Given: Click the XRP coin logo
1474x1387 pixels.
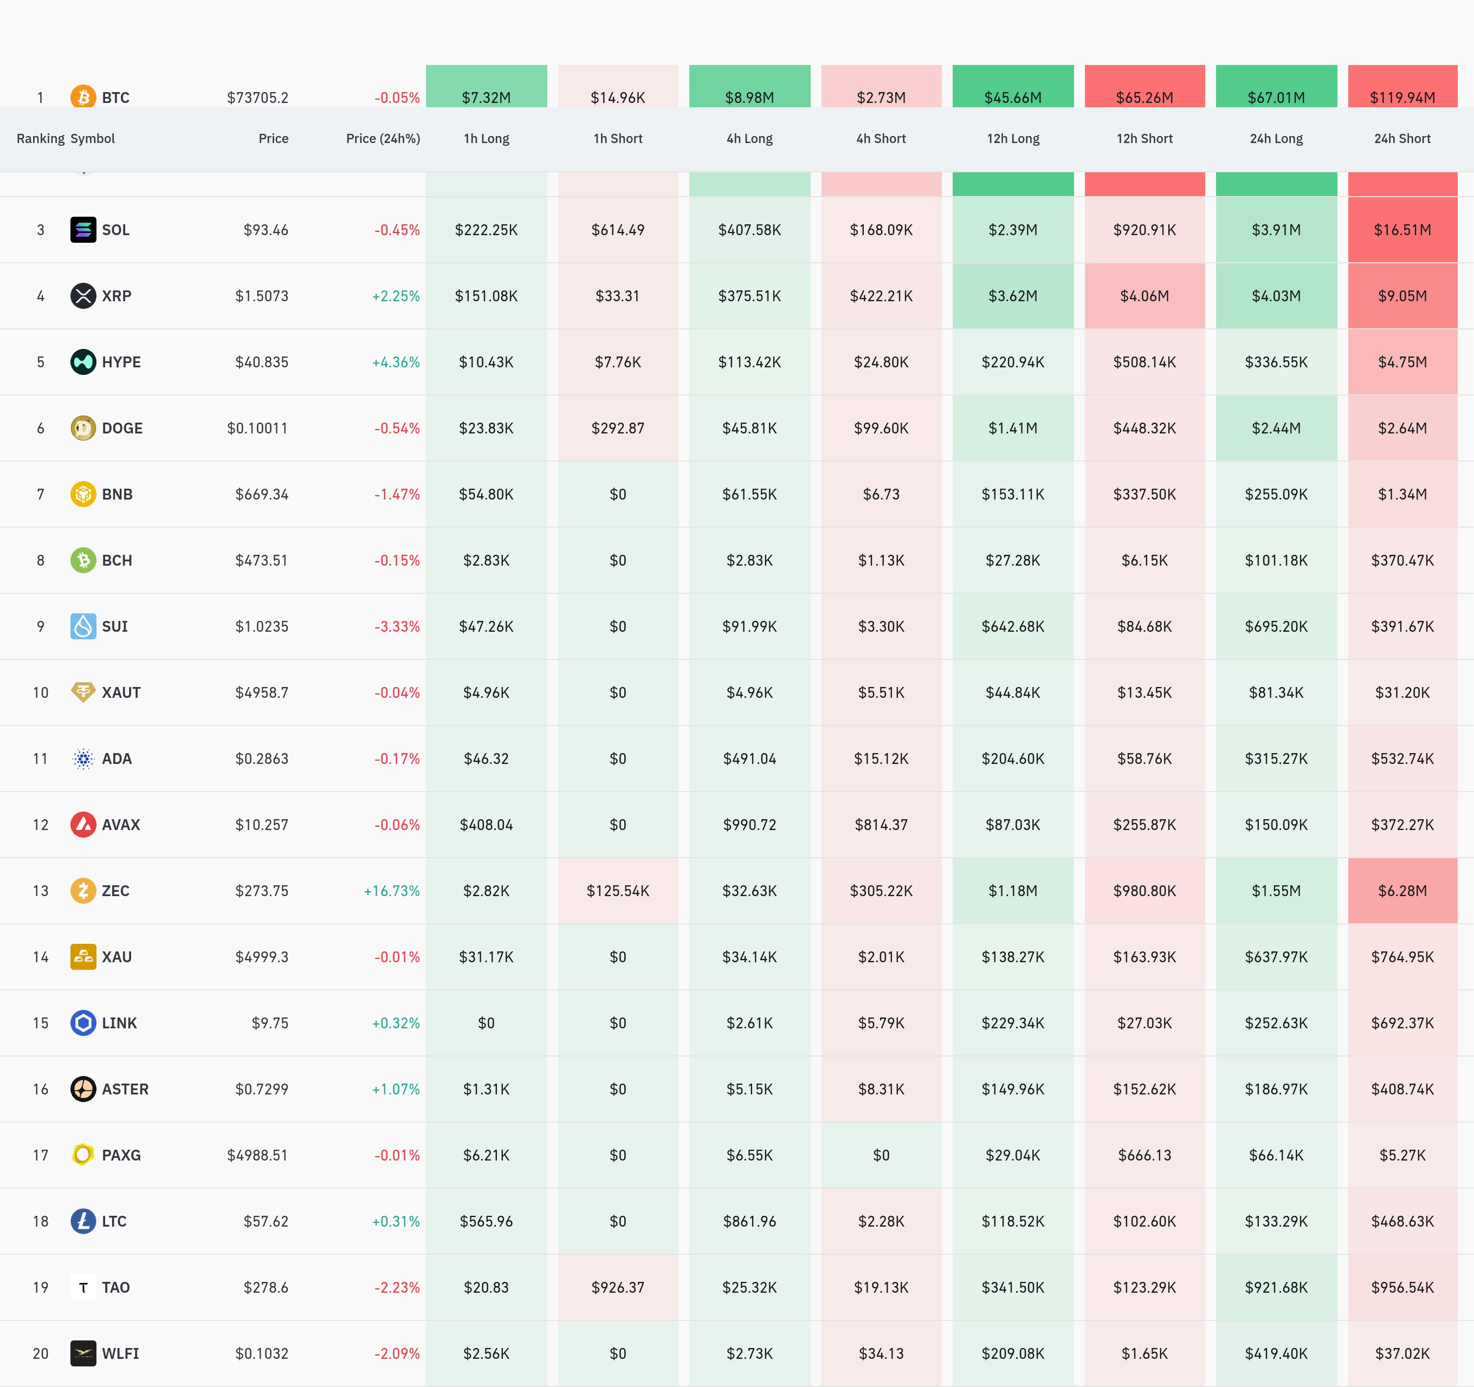Looking at the screenshot, I should coord(83,296).
